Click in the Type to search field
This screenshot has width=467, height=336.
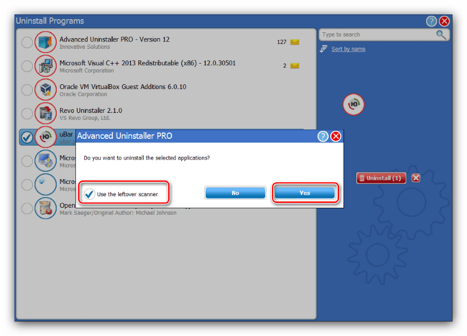[376, 35]
